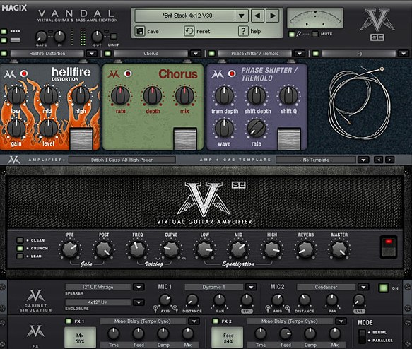
Task: Click the Hellfire pedal red LED
Action: tap(24, 73)
